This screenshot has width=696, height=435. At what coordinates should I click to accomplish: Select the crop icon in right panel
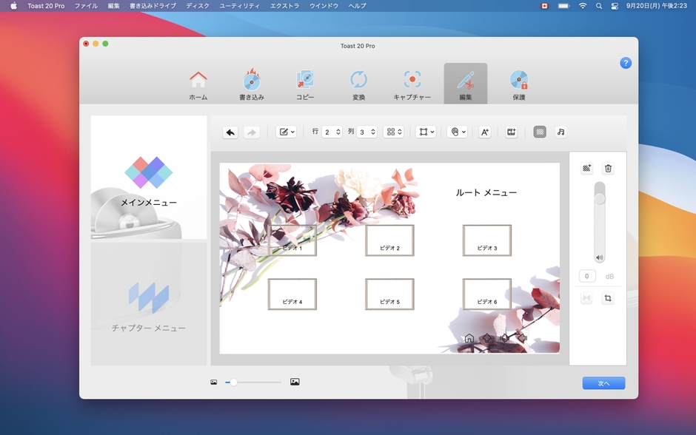(x=608, y=297)
